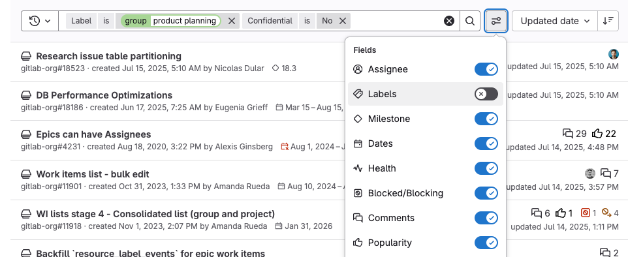The image size is (628, 257).
Task: Switch off the Popularity field toggle
Action: coord(486,243)
